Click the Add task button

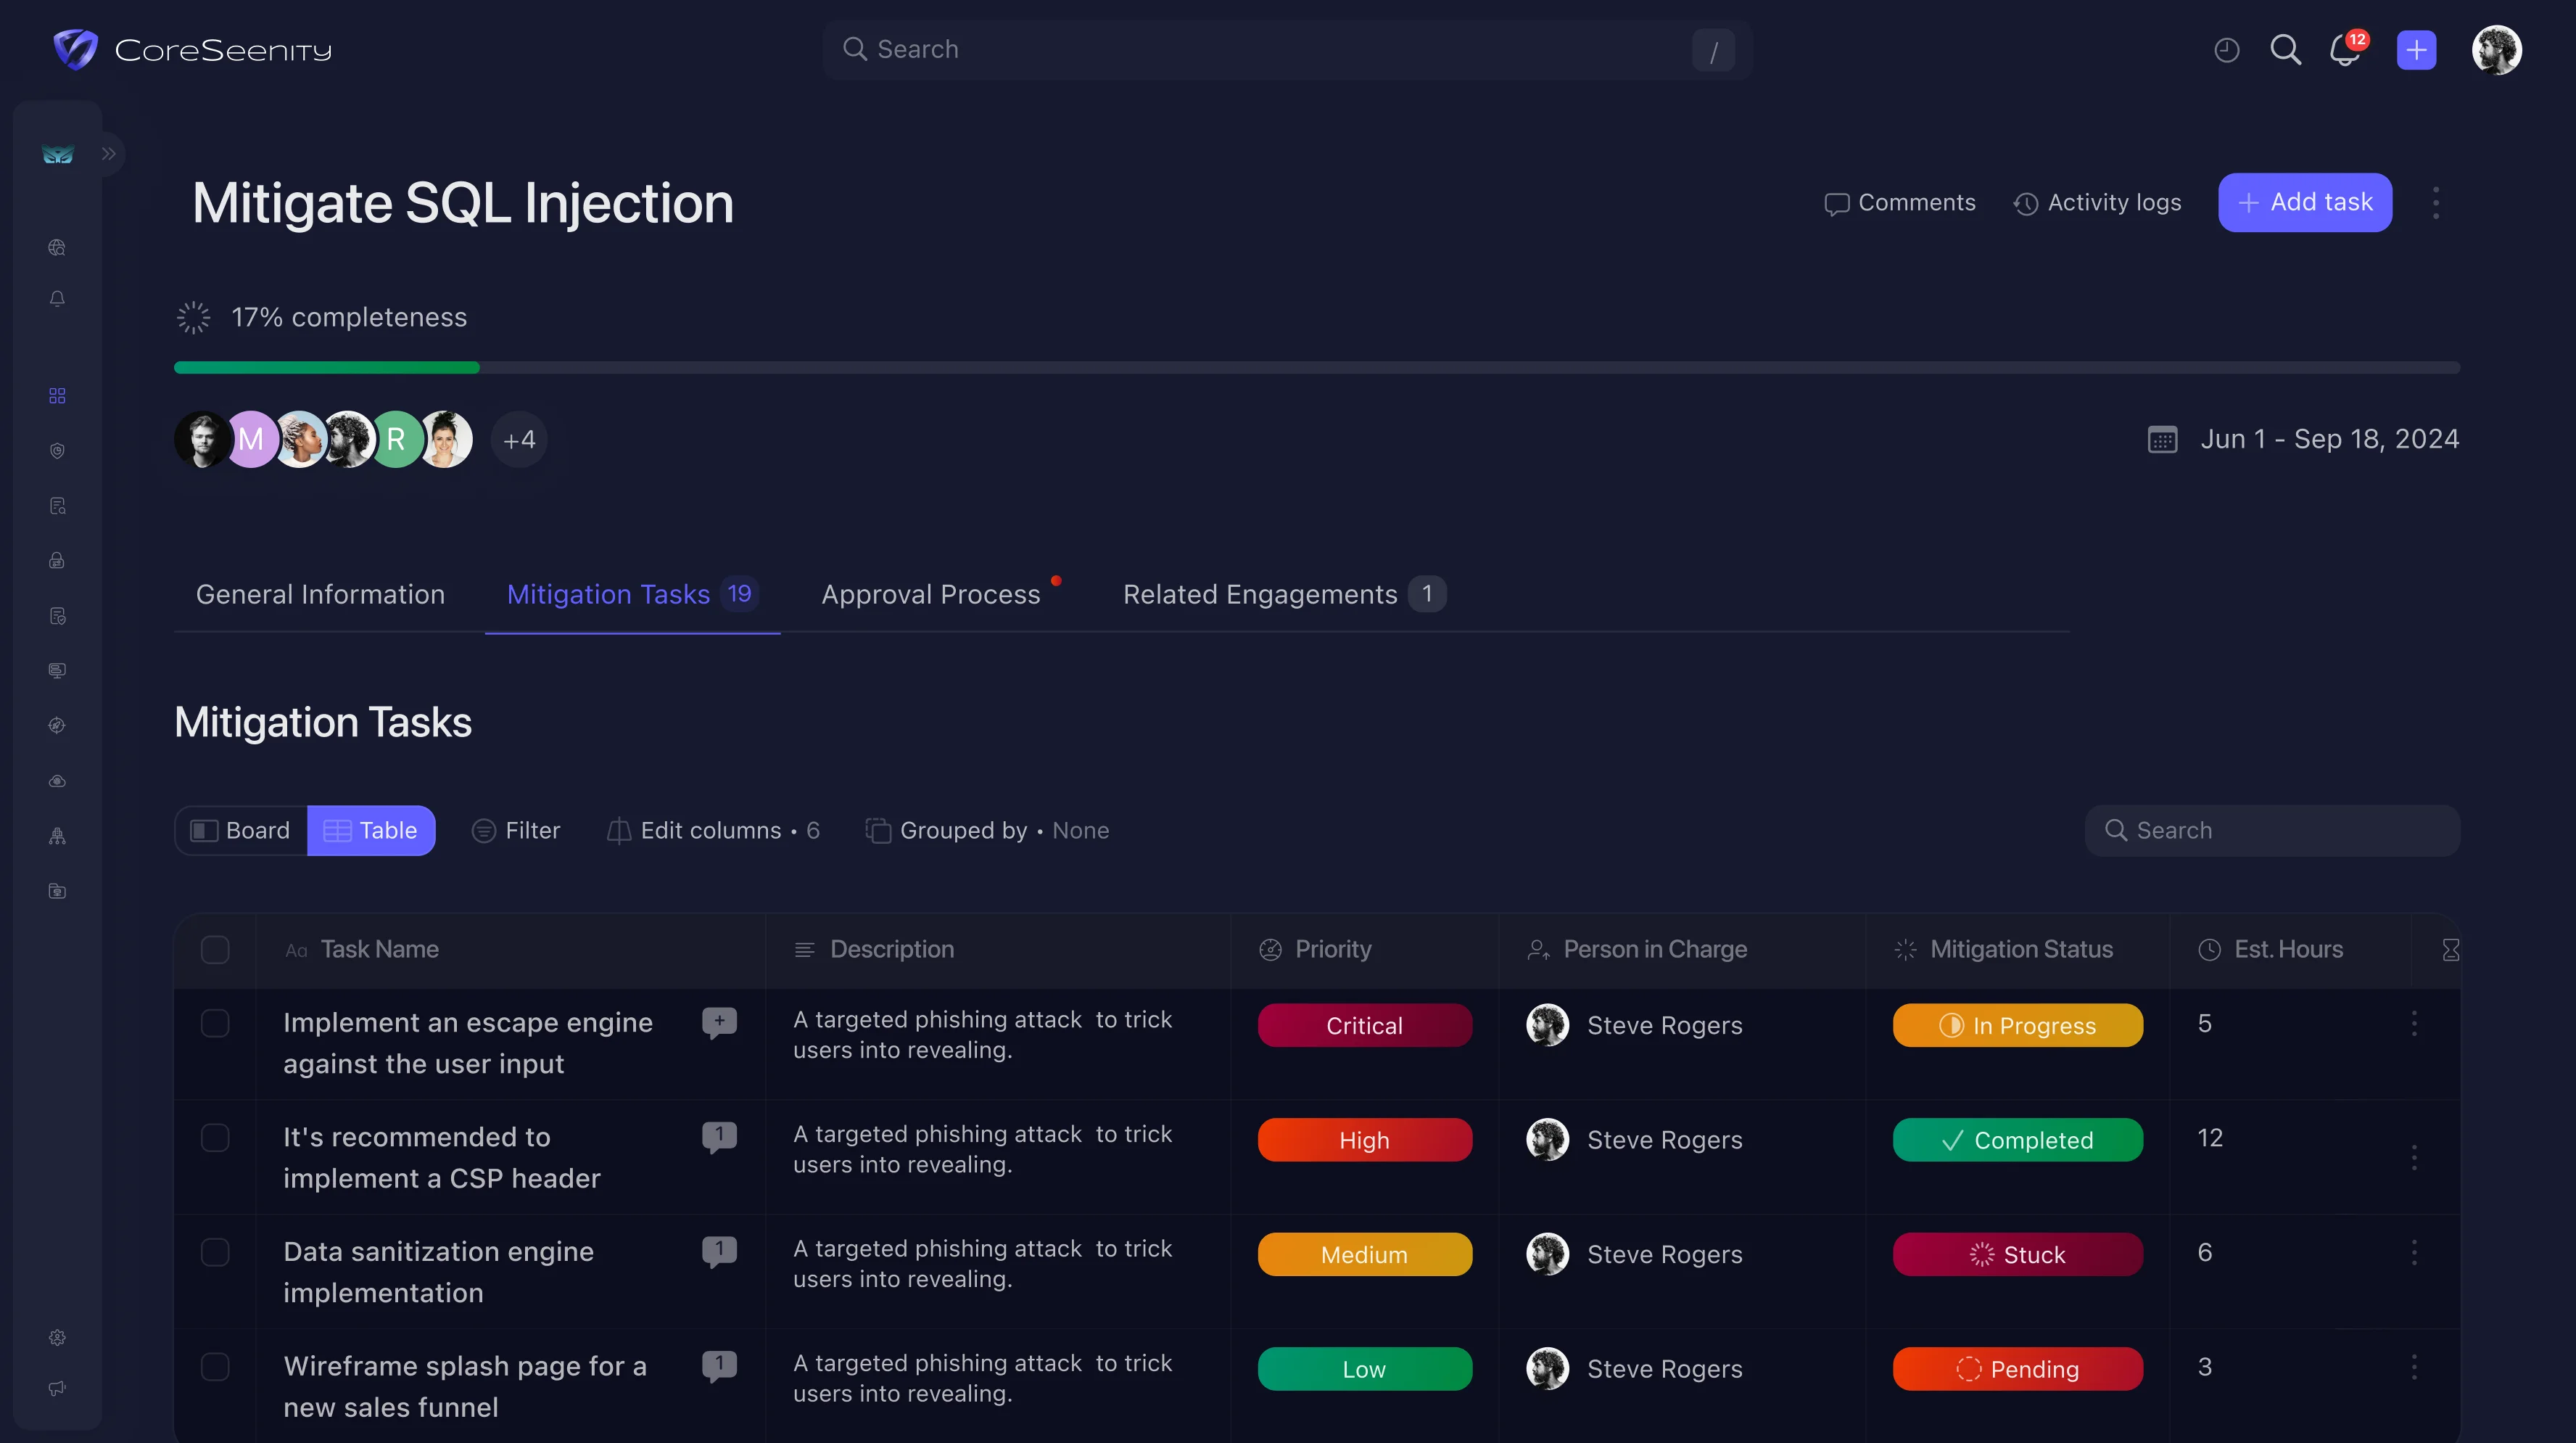pos(2305,202)
